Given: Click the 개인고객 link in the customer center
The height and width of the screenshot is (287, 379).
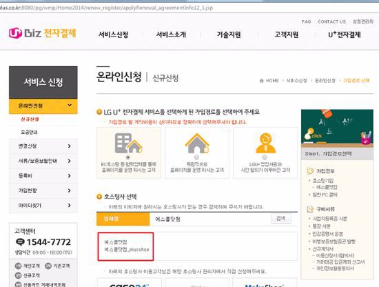Looking at the screenshot, I should pyautogui.click(x=32, y=266).
